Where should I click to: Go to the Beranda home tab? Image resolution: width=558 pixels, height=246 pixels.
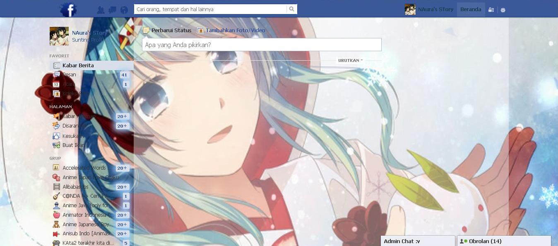pyautogui.click(x=471, y=9)
